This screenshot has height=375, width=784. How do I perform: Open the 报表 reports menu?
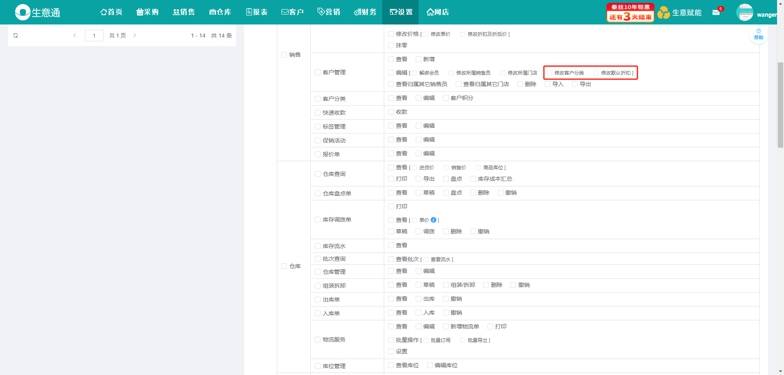[257, 12]
